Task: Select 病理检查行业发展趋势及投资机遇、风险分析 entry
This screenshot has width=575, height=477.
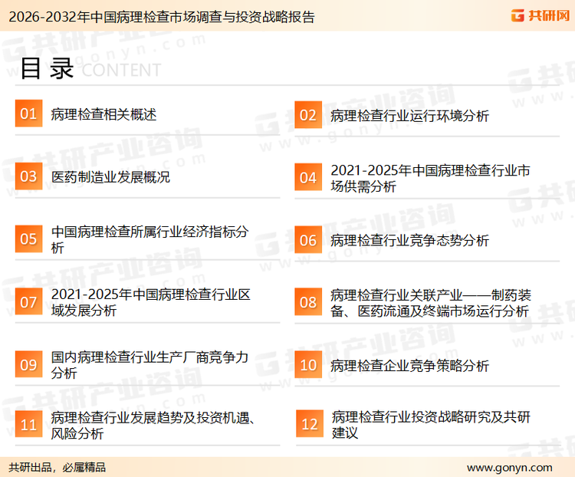Action: click(153, 426)
